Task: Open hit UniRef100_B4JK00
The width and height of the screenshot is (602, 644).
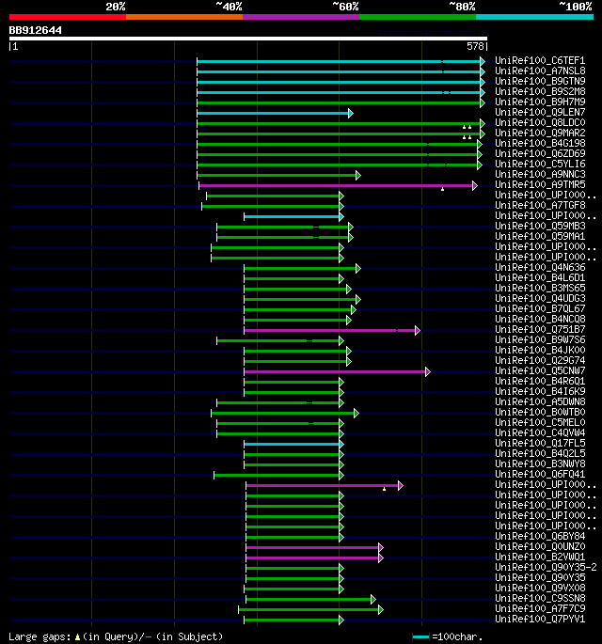Action: 540,351
